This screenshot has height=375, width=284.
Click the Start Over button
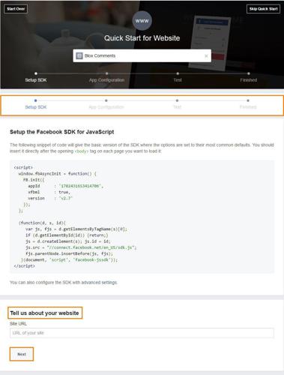[16, 9]
